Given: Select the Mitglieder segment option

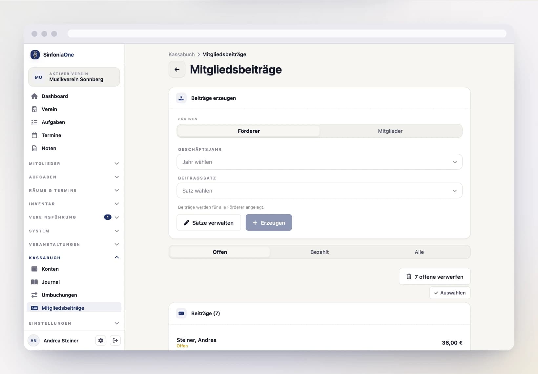Looking at the screenshot, I should [x=390, y=131].
